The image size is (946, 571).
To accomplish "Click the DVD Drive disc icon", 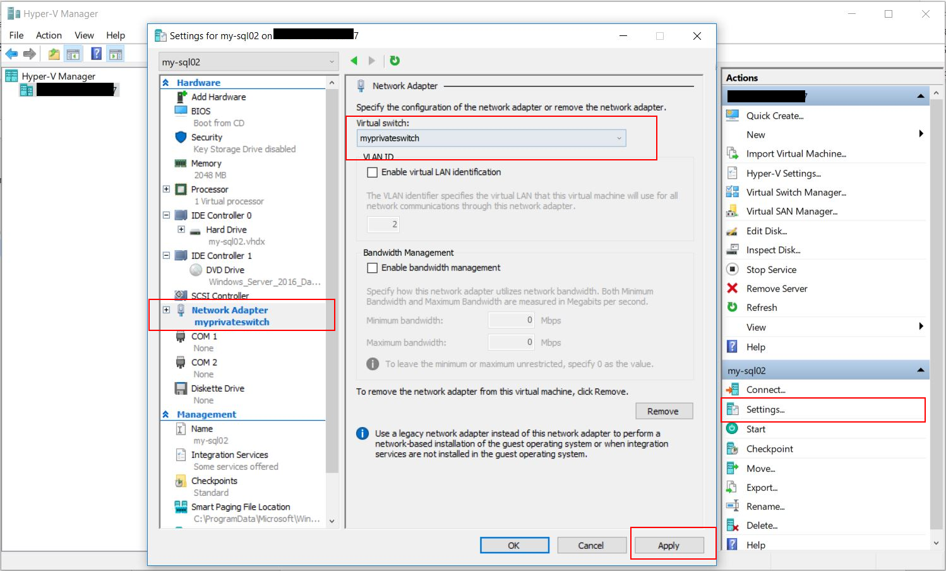I will tap(196, 270).
